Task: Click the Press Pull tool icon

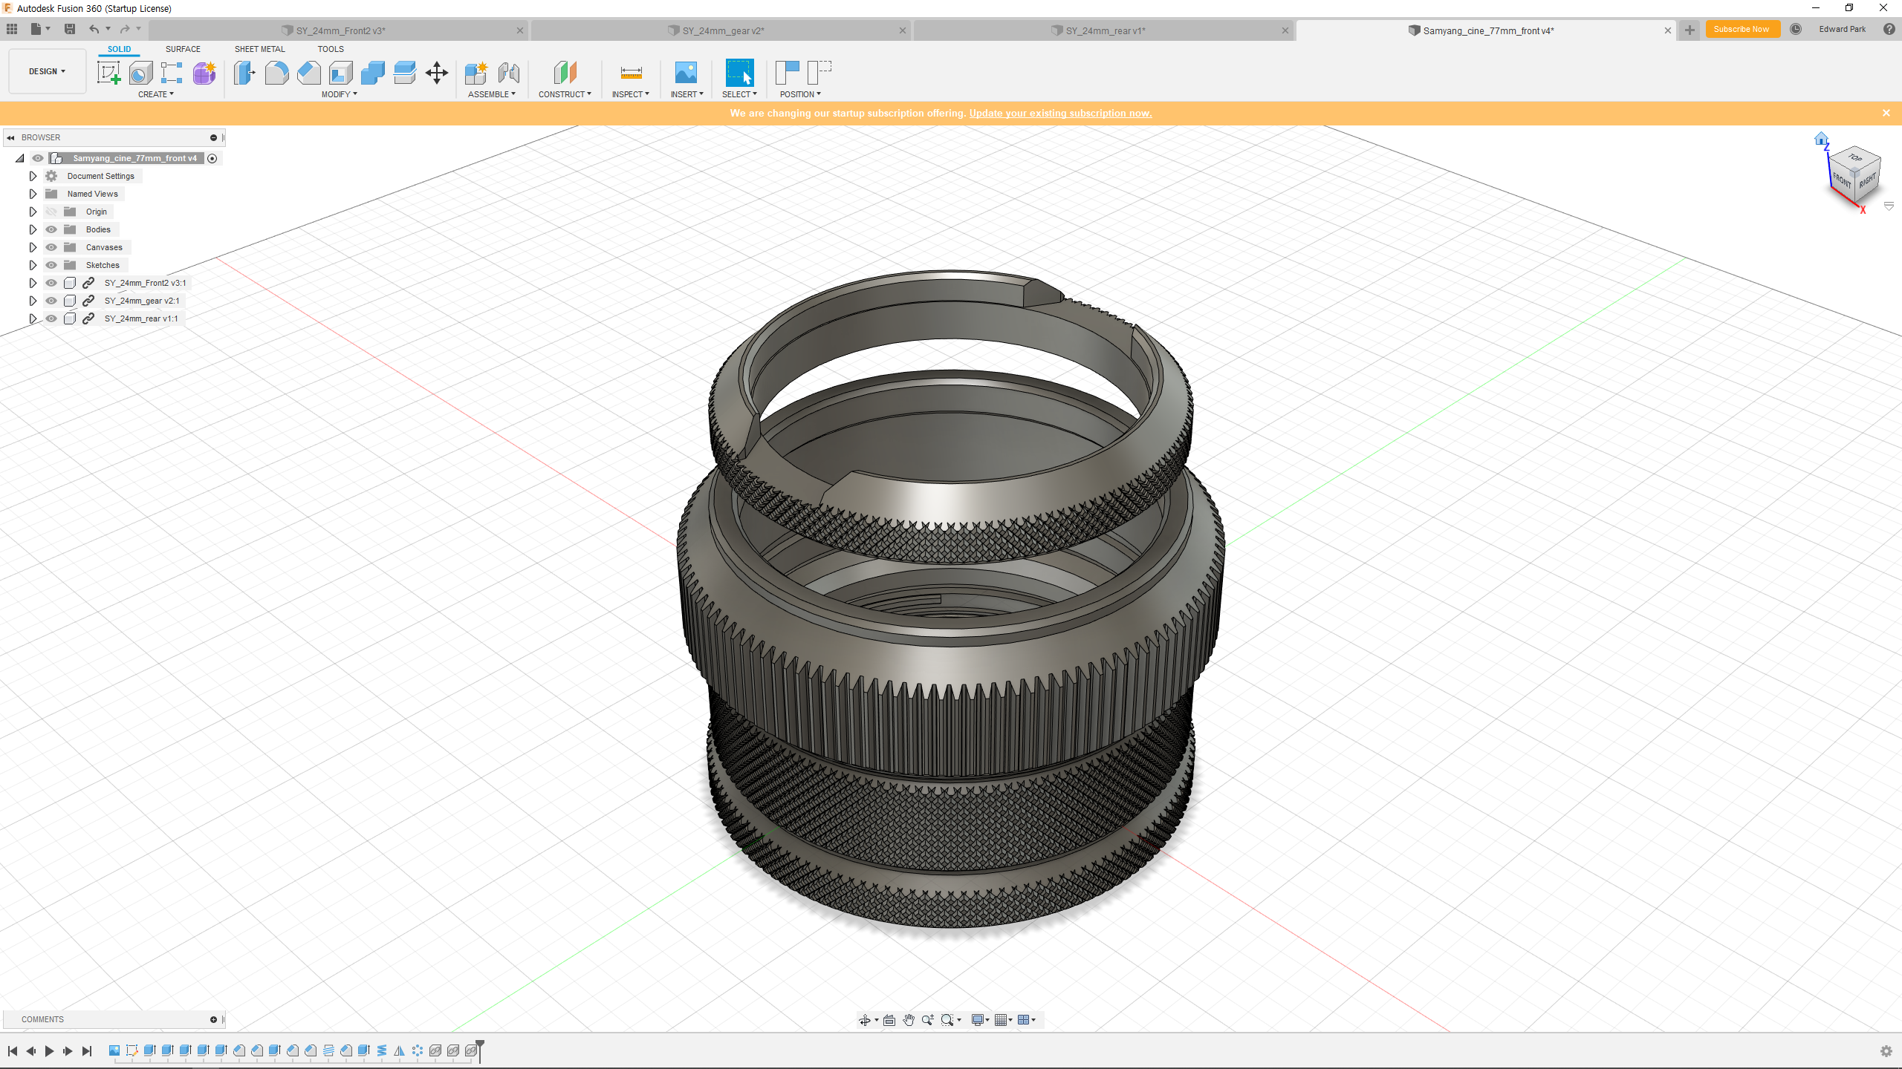Action: click(x=244, y=73)
